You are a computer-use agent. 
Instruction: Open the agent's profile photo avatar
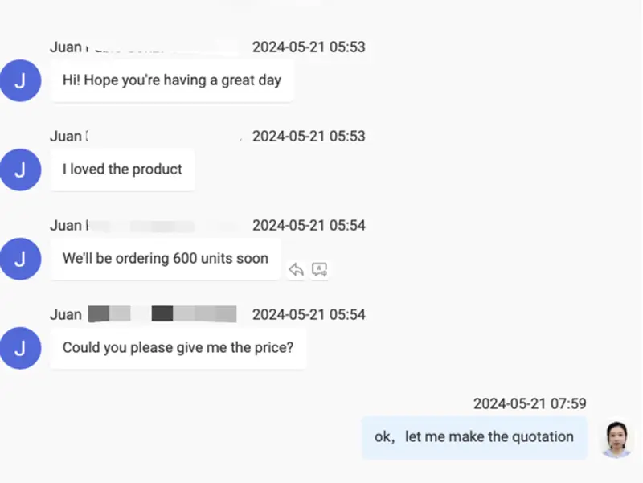tap(616, 439)
